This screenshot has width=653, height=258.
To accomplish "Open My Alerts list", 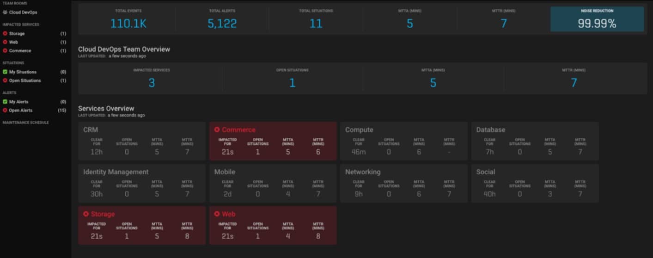I will 18,102.
